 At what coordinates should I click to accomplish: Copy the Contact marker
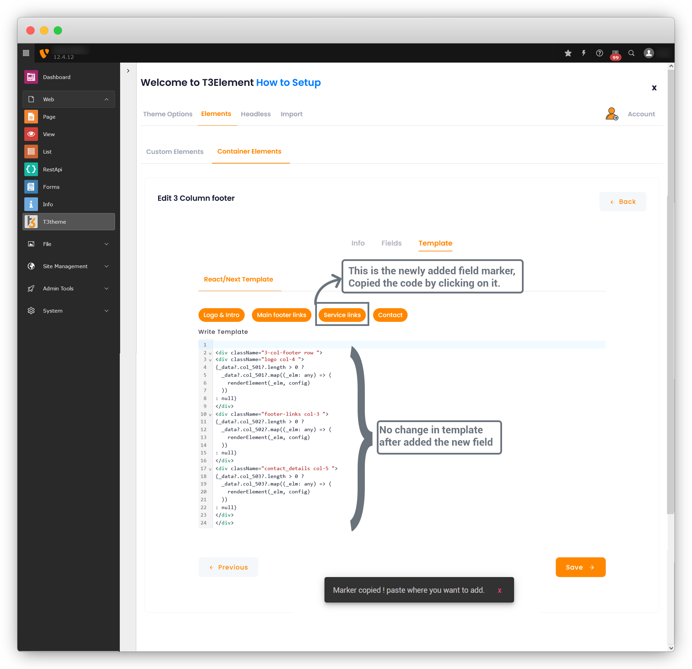pos(390,315)
